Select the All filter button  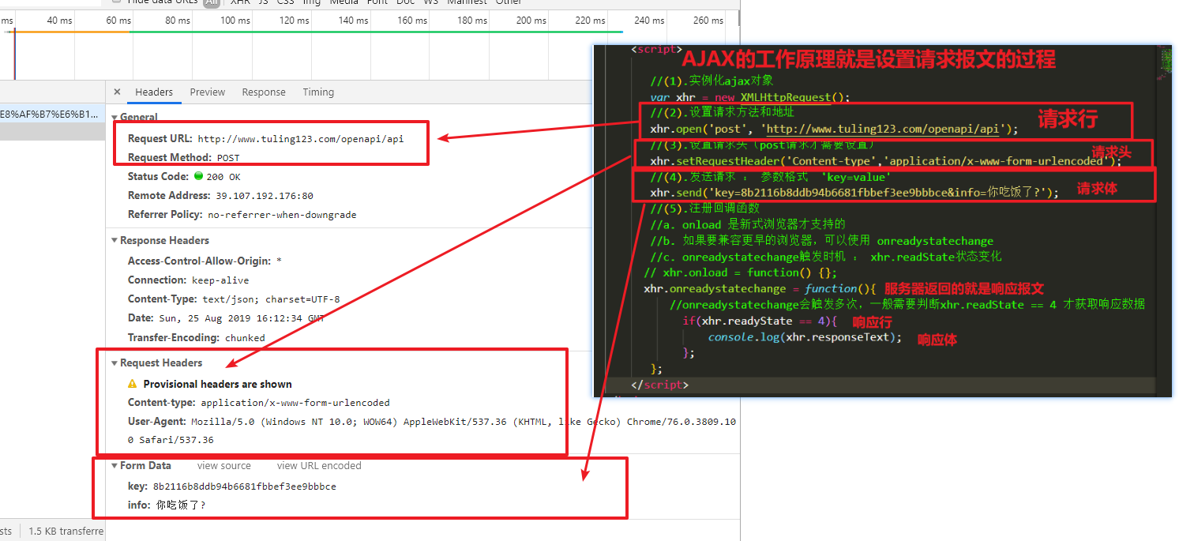[x=211, y=2]
